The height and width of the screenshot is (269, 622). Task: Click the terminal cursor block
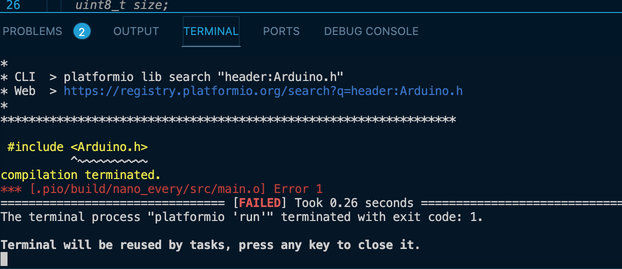point(4,259)
